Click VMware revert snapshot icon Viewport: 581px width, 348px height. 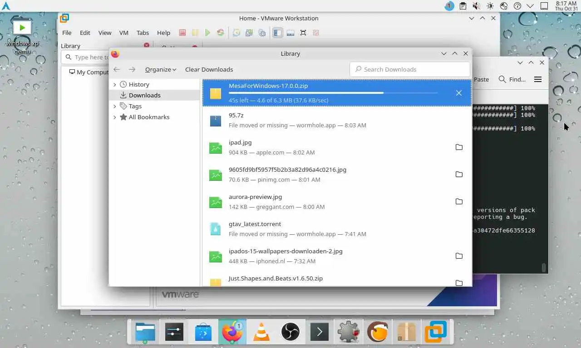tap(249, 33)
